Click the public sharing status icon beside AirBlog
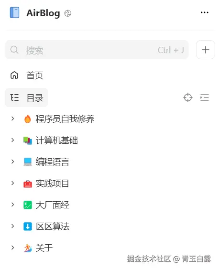The image size is (218, 270). pos(68,13)
